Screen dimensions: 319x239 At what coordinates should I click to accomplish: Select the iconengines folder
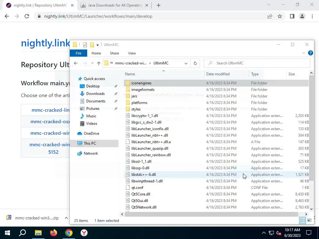(216, 83)
